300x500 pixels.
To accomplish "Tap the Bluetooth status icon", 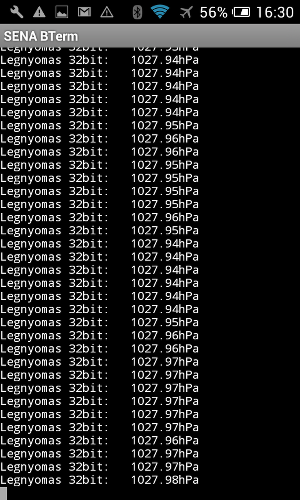I will click(137, 12).
